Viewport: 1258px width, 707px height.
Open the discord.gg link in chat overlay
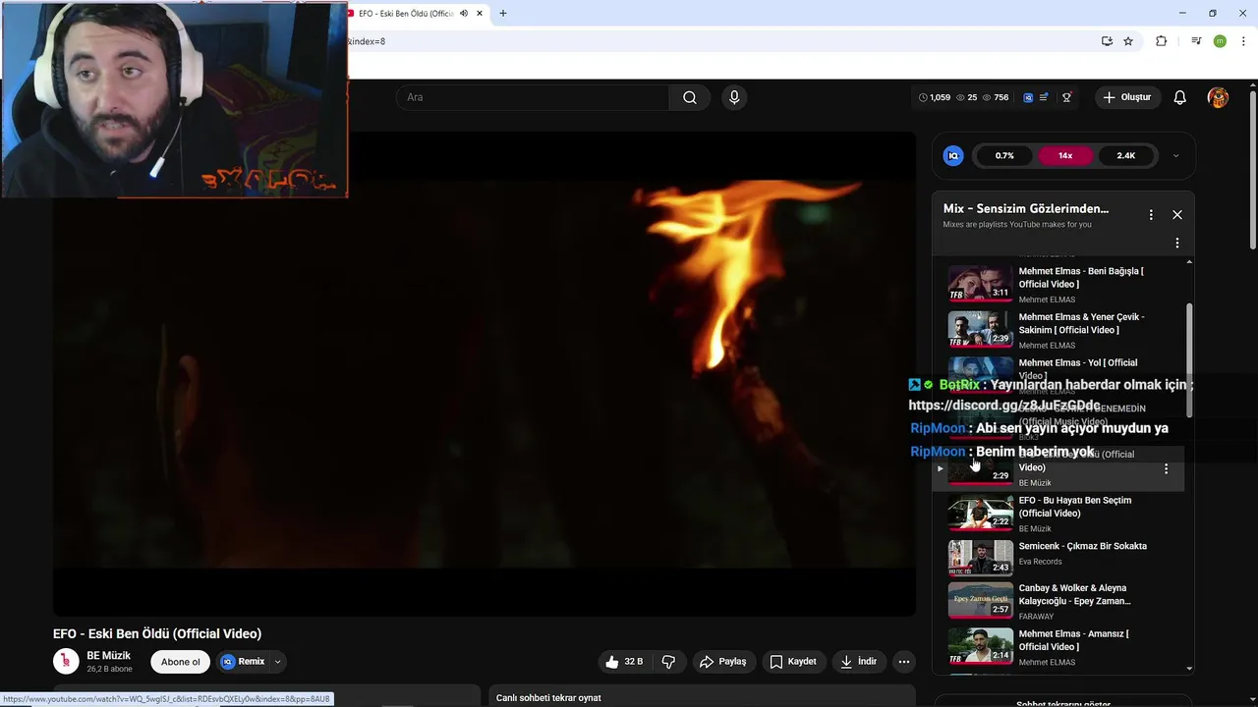[1004, 406]
